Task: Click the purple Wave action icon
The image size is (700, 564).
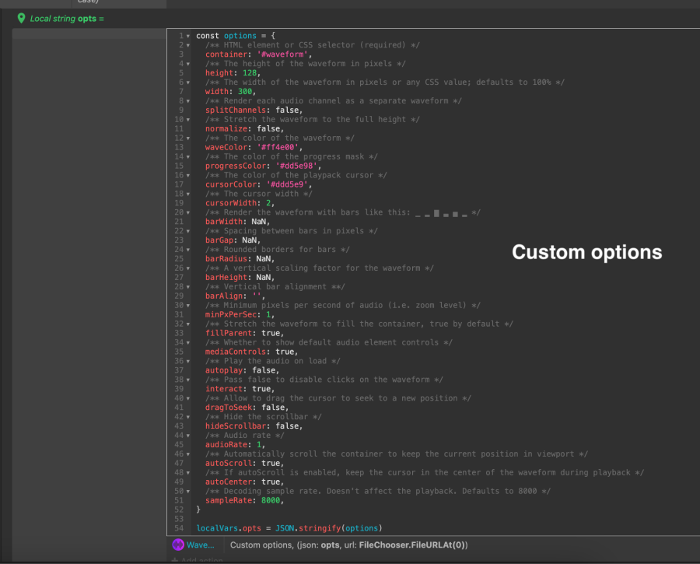Action: (x=178, y=545)
